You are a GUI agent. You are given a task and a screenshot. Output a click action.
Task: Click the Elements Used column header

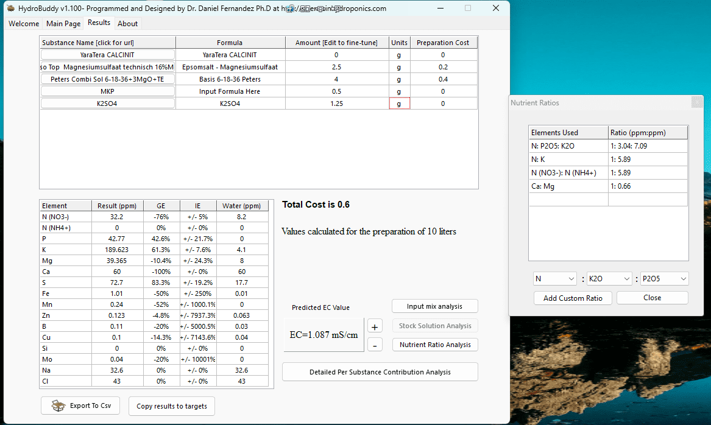568,133
